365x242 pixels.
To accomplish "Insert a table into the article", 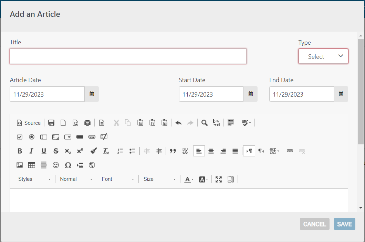I will click(32, 165).
